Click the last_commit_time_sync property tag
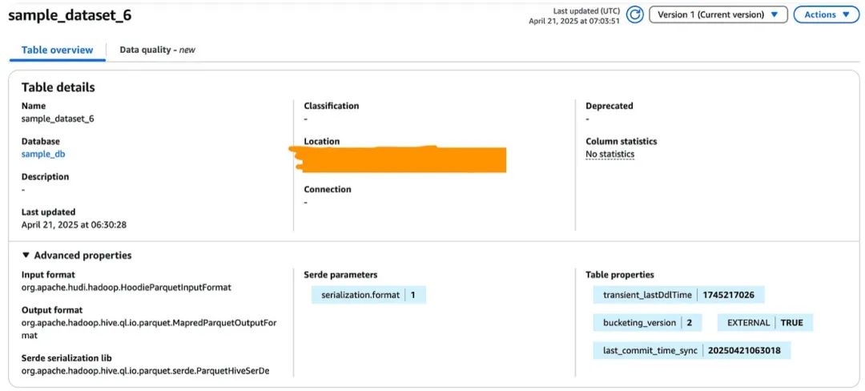 click(x=692, y=351)
